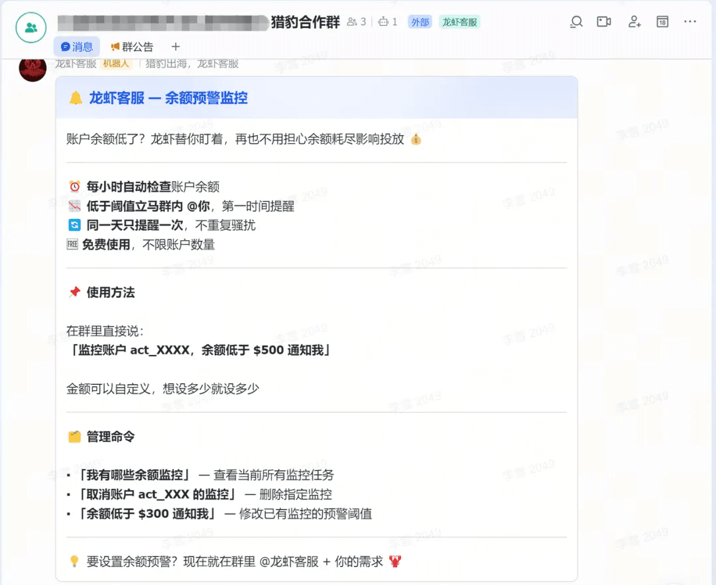Select text 同一天只提醒一次
The width and height of the screenshot is (716, 585).
click(x=135, y=225)
